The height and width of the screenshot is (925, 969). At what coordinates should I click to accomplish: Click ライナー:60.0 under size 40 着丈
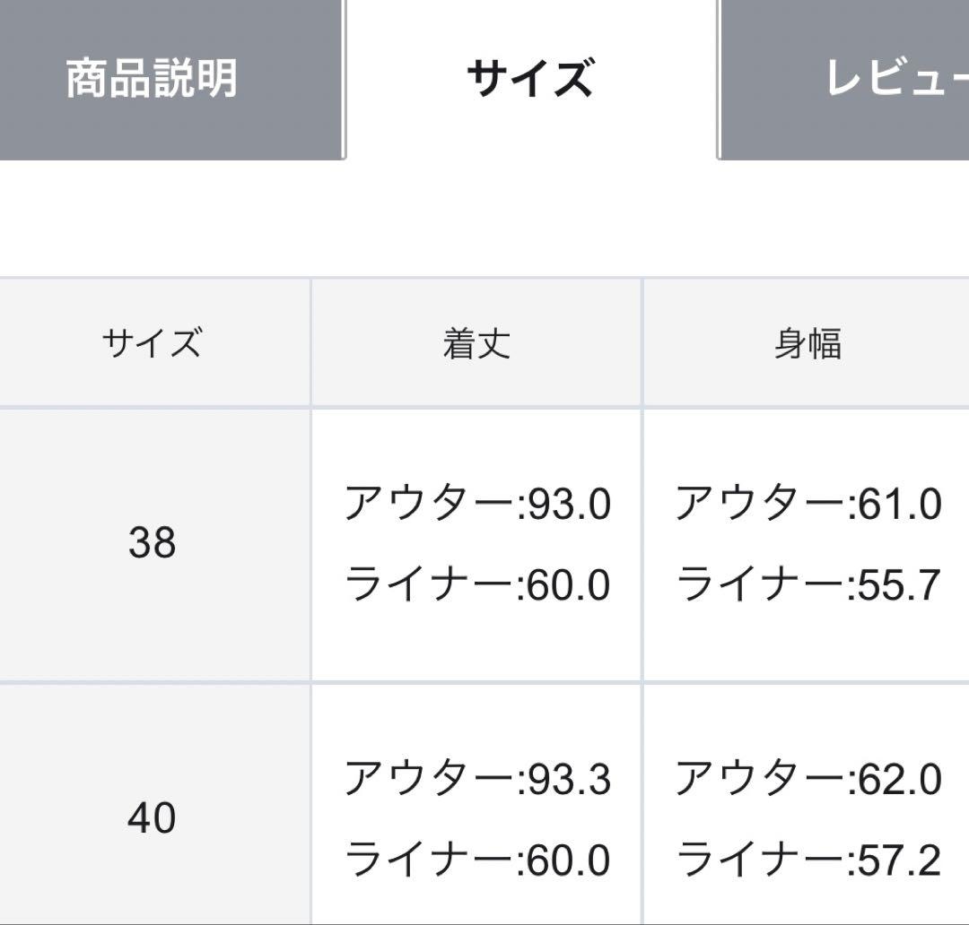(476, 860)
